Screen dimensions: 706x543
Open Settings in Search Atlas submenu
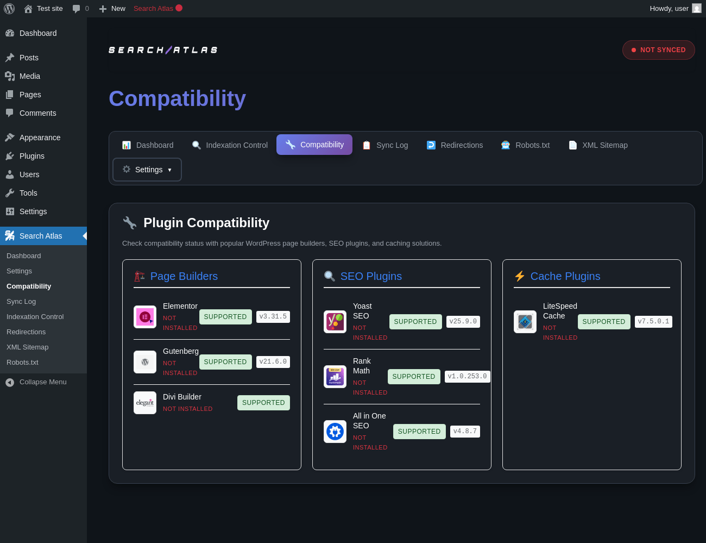click(x=20, y=271)
